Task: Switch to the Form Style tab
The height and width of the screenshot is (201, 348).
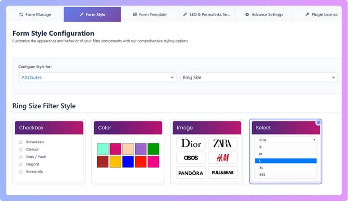Action: click(x=92, y=14)
